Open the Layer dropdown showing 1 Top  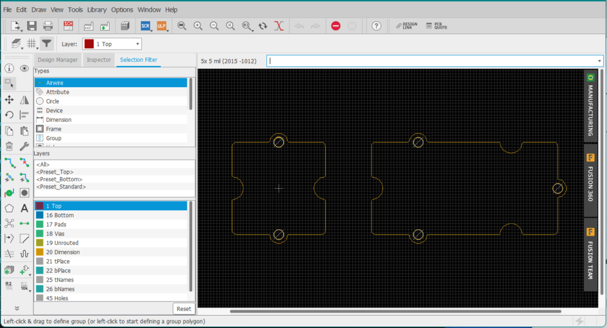coord(112,44)
